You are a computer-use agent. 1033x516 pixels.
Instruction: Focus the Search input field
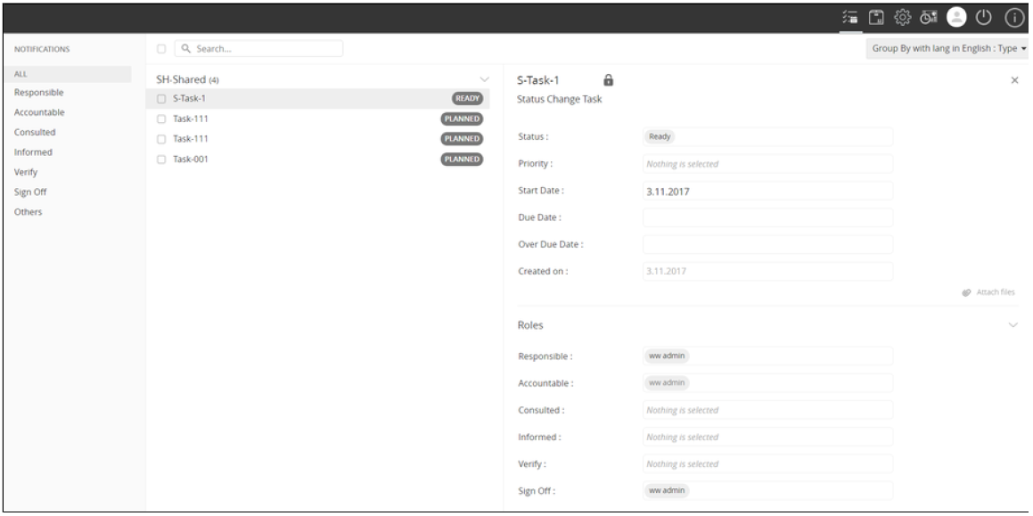tap(258, 49)
